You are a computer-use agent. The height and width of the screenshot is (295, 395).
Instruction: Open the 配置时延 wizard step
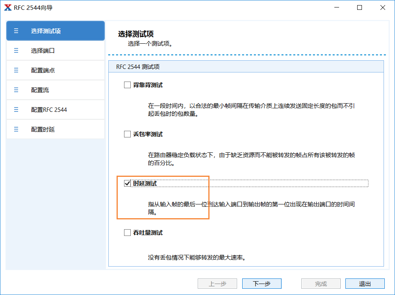coord(43,129)
